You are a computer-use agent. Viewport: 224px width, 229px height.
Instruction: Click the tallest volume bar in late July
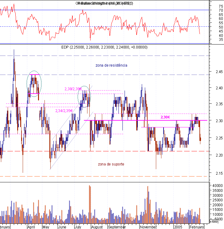coord(90,204)
